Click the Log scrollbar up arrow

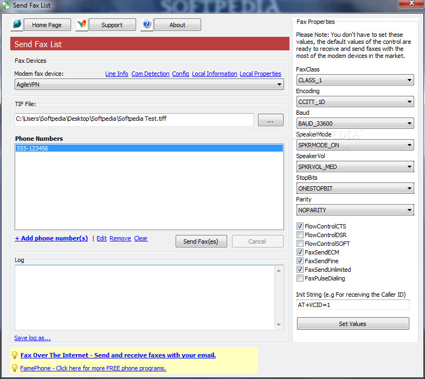(x=279, y=271)
